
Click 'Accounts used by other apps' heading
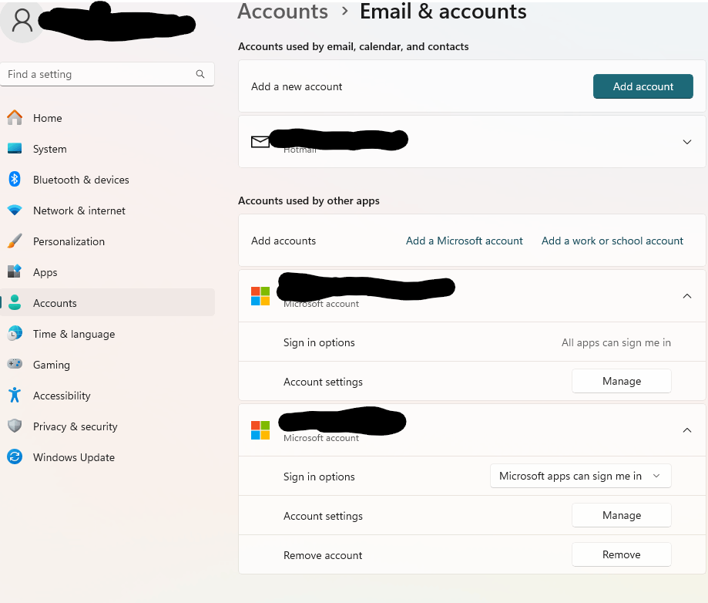pyautogui.click(x=309, y=200)
